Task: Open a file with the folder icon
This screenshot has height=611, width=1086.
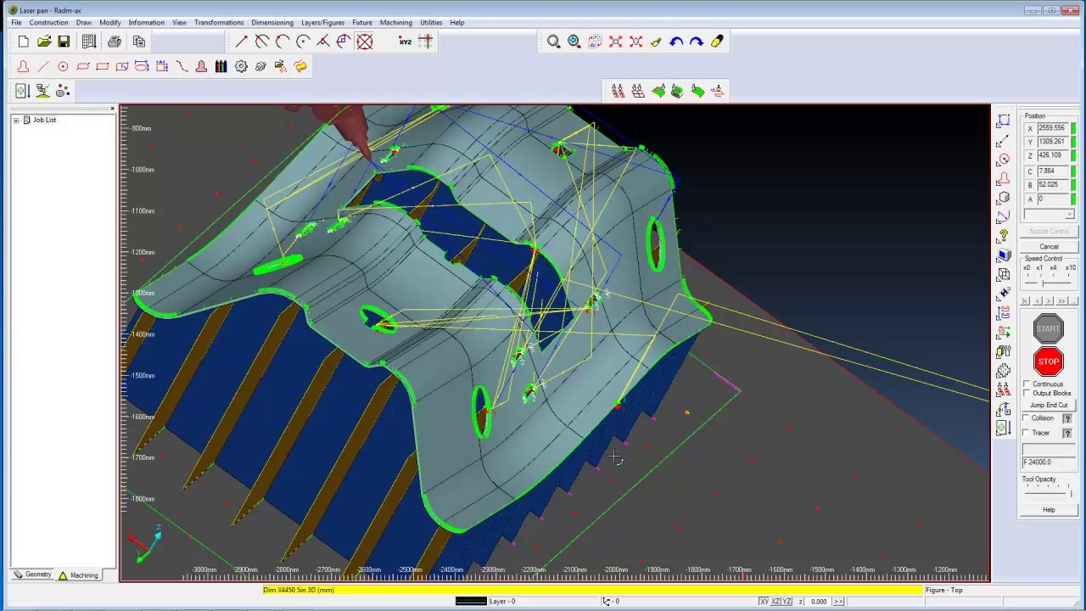Action: 43,42
